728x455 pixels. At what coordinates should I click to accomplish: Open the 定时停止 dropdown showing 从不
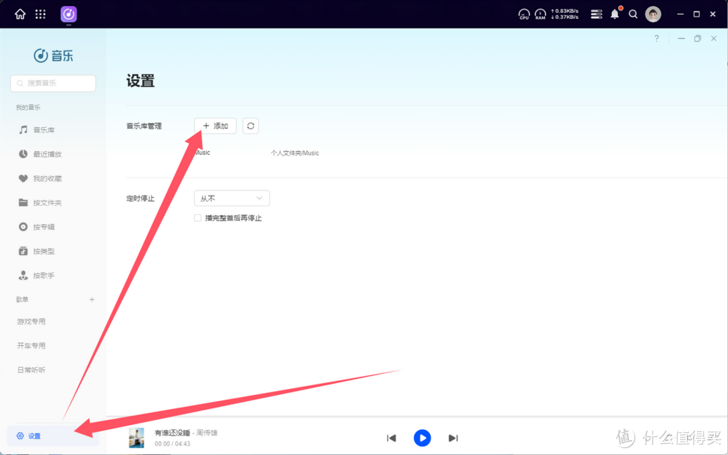coord(231,198)
